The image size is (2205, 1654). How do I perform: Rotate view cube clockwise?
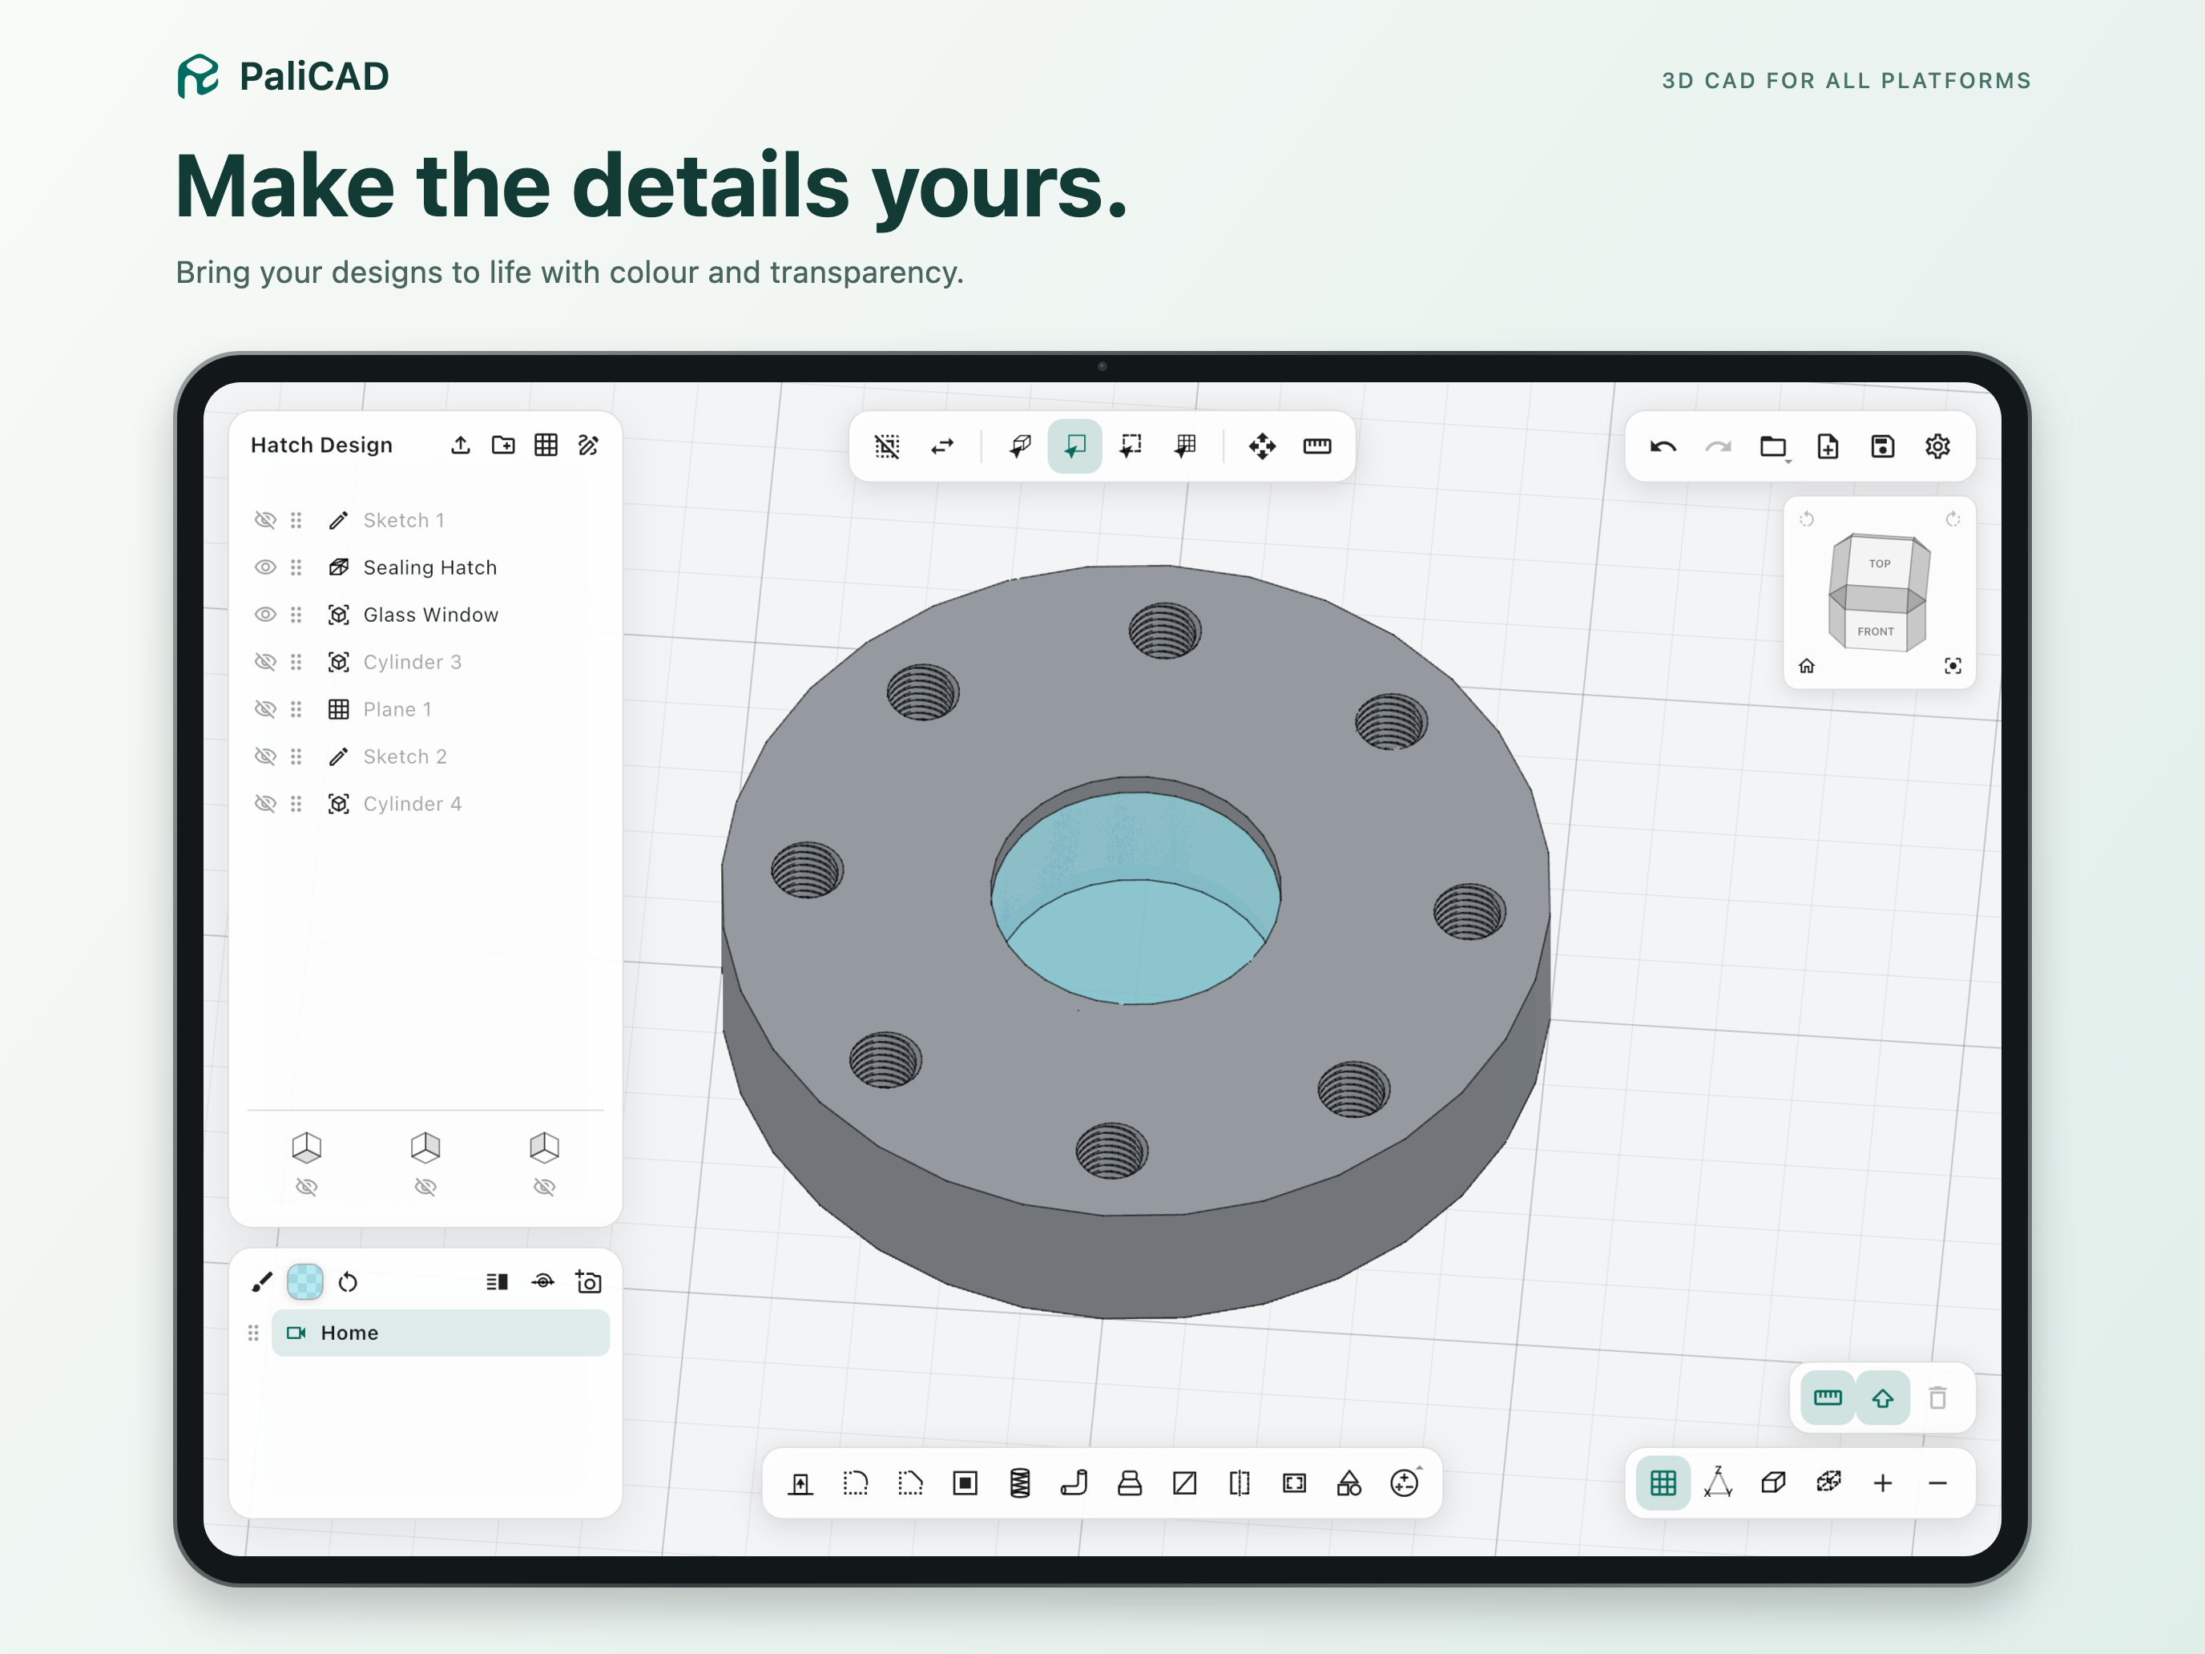tap(1953, 519)
